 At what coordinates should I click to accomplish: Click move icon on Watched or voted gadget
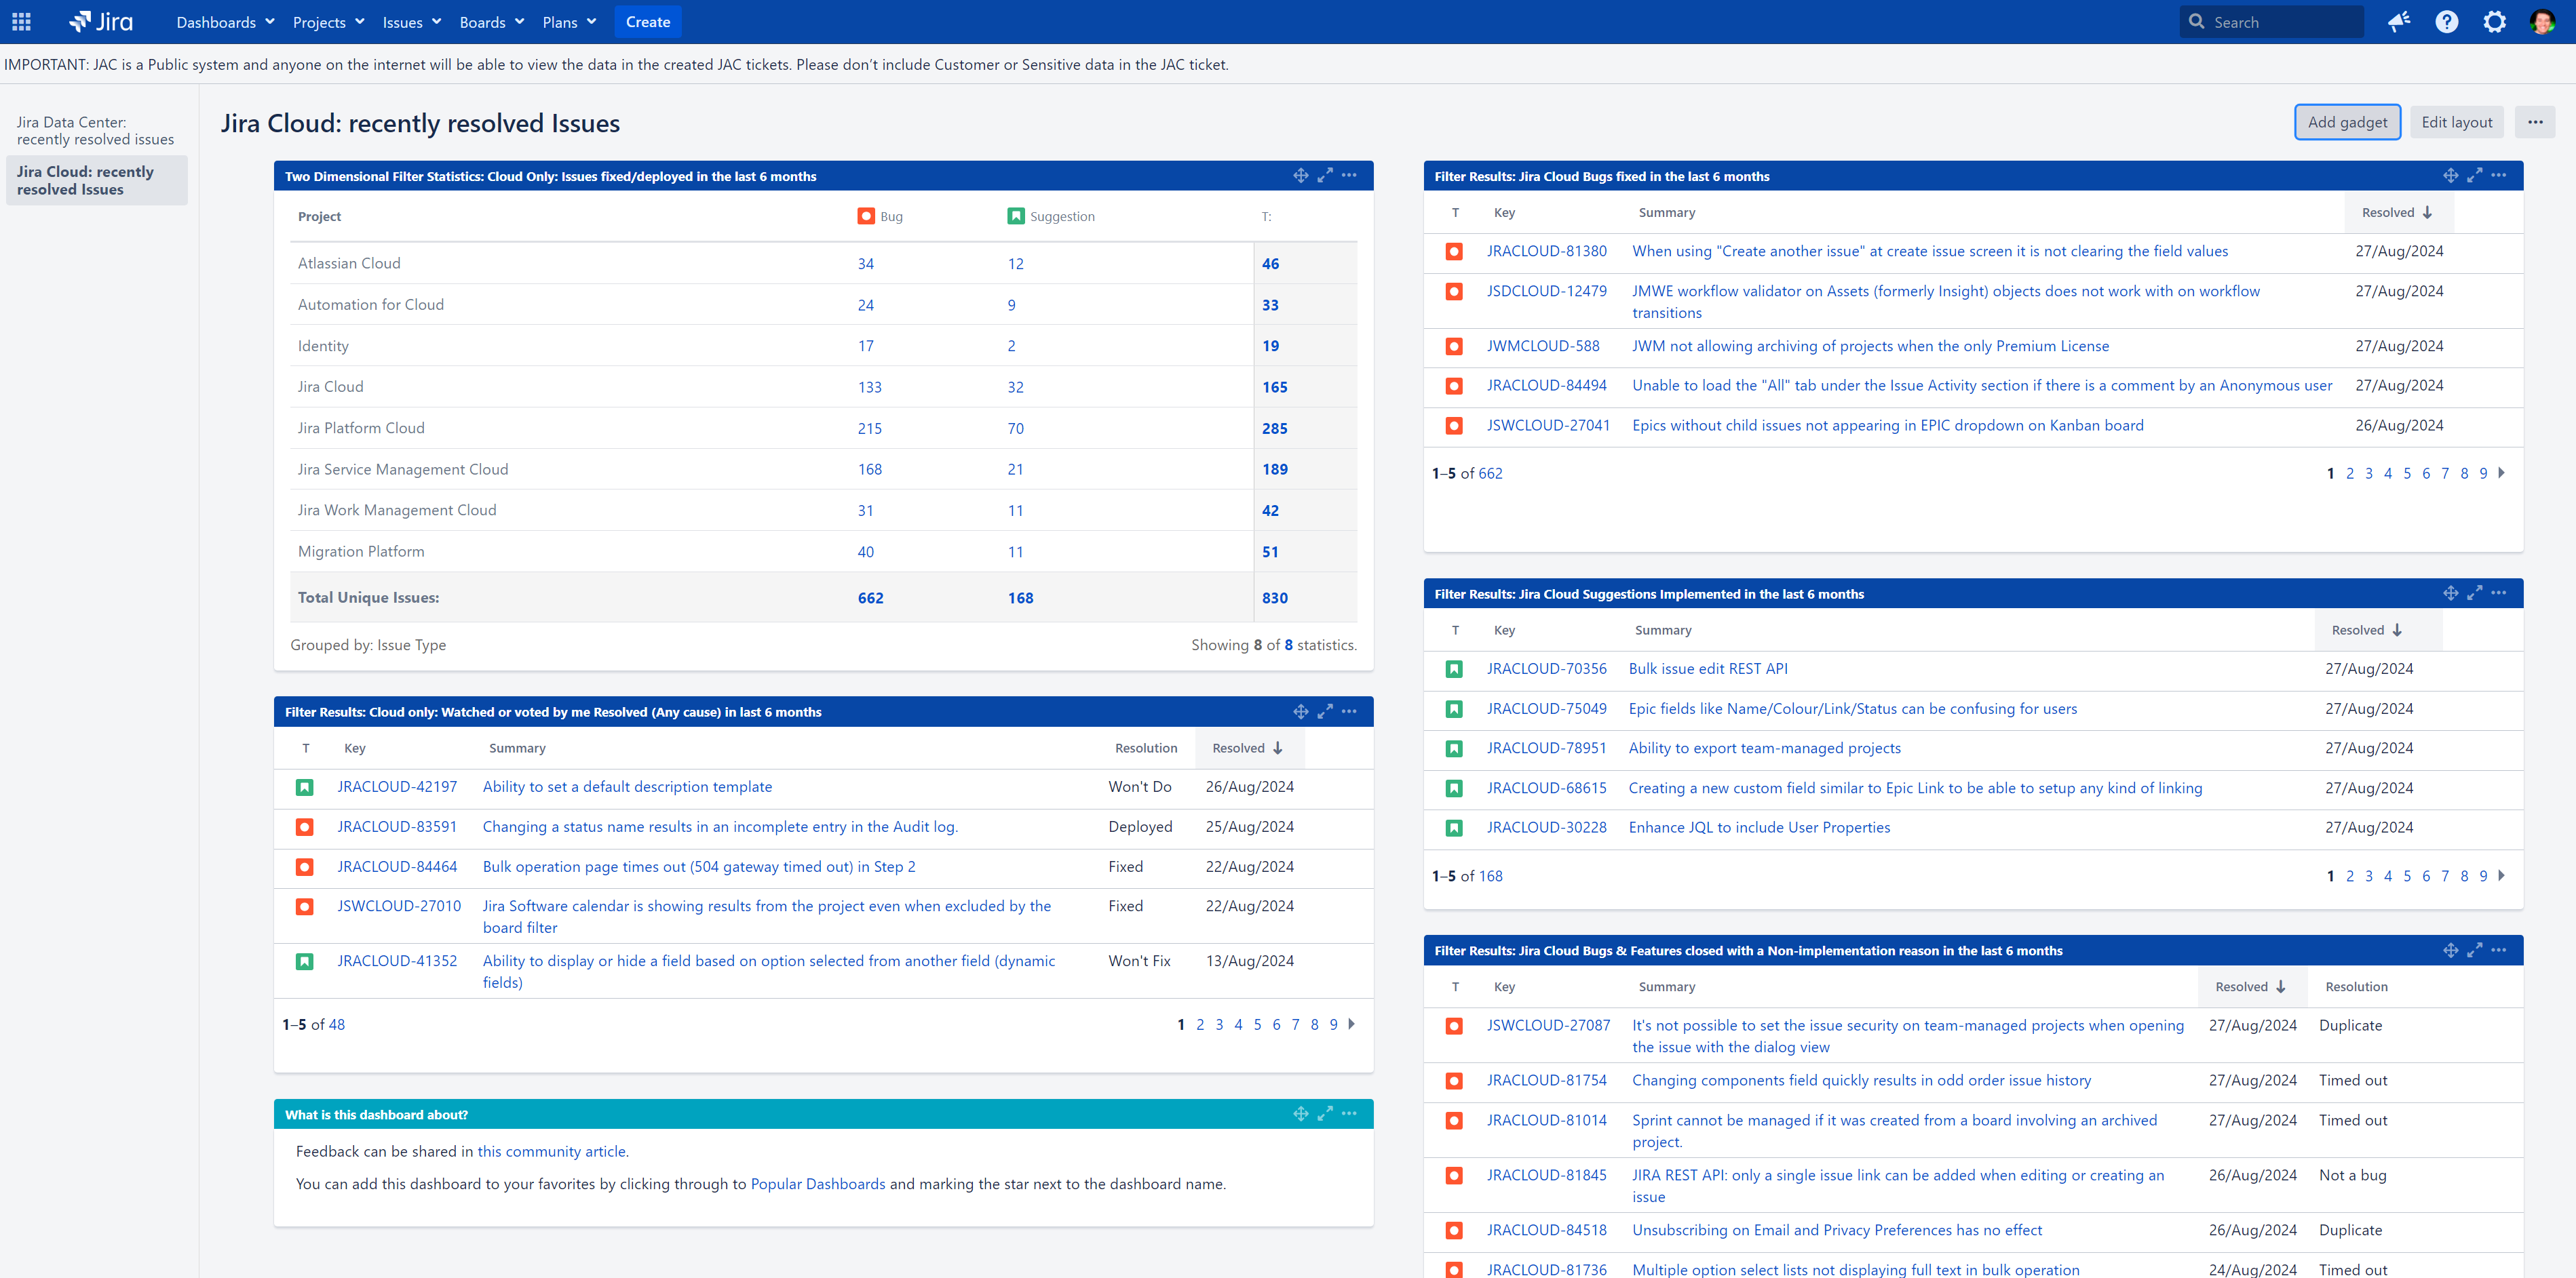[1300, 711]
